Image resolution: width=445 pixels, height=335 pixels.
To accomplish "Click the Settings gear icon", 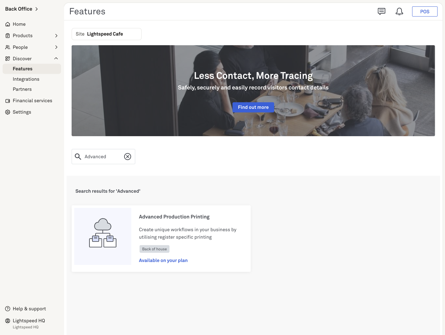I will point(8,112).
